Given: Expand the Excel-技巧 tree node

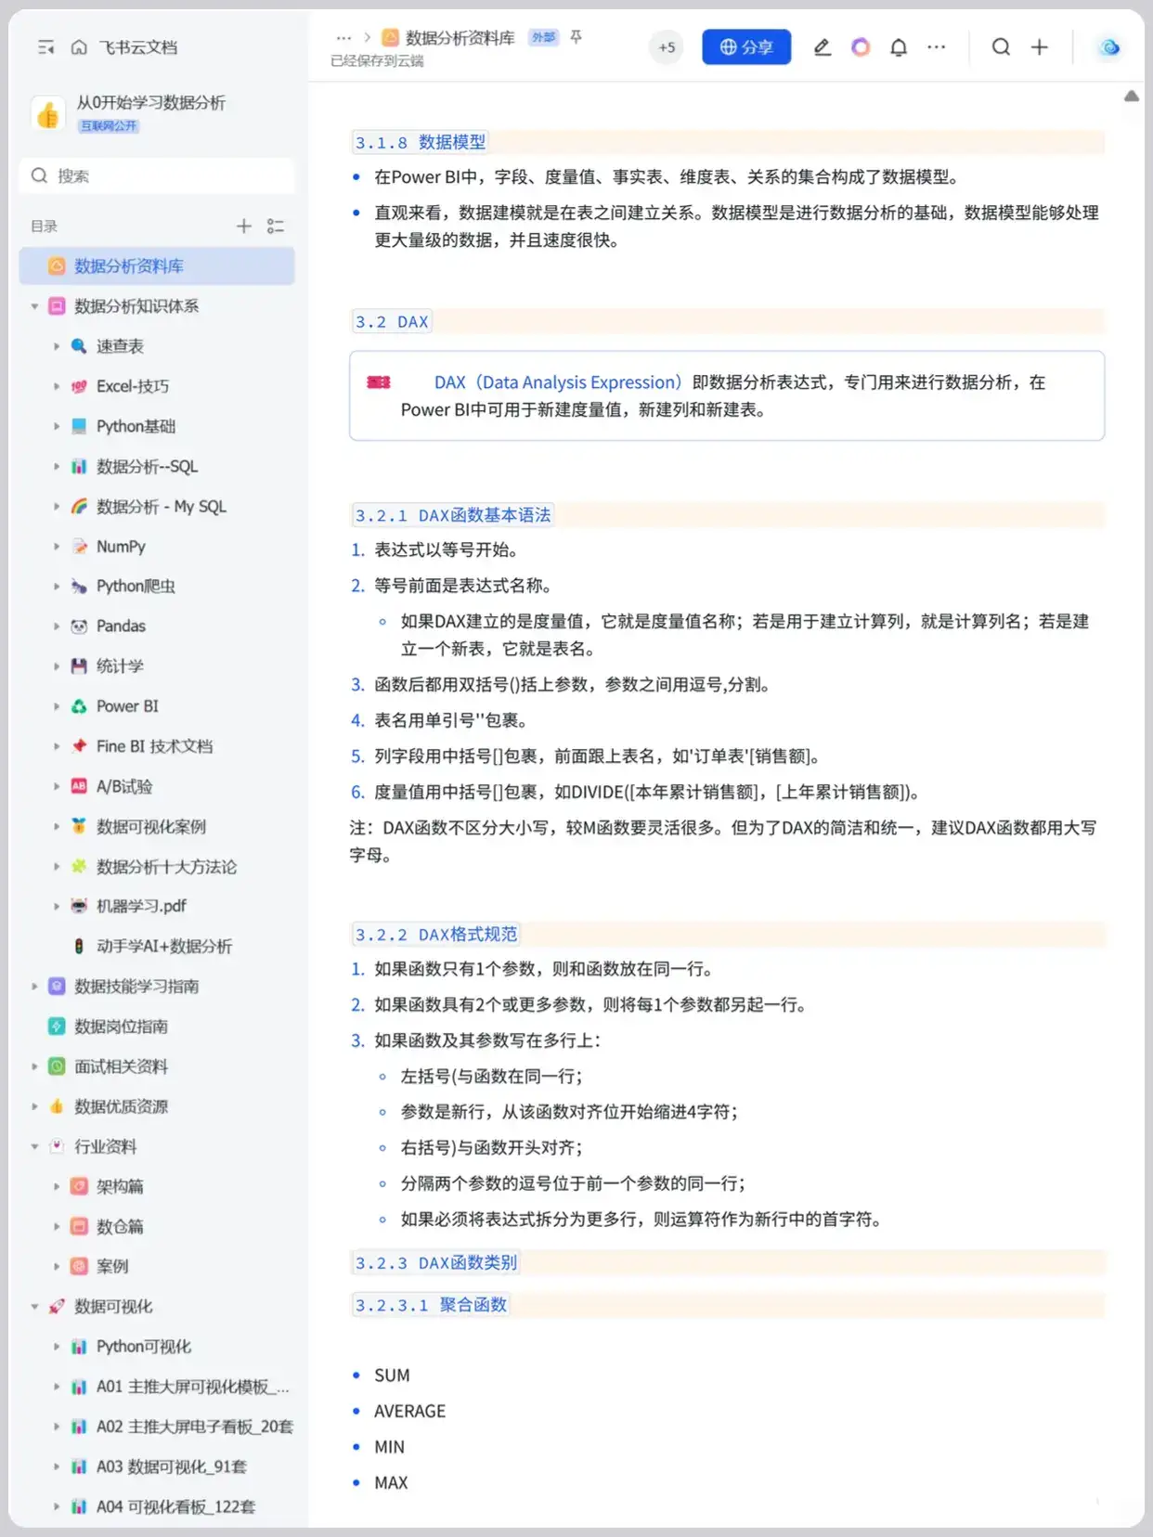Looking at the screenshot, I should (x=56, y=386).
